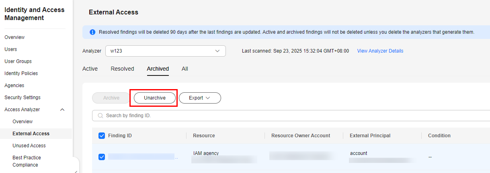
Task: Click the search magnifier icon
Action: tap(100, 116)
